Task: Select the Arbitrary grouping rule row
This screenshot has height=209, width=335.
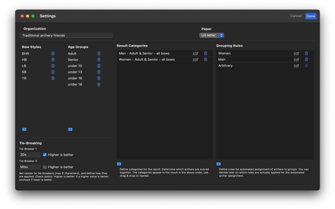Action: 265,66
